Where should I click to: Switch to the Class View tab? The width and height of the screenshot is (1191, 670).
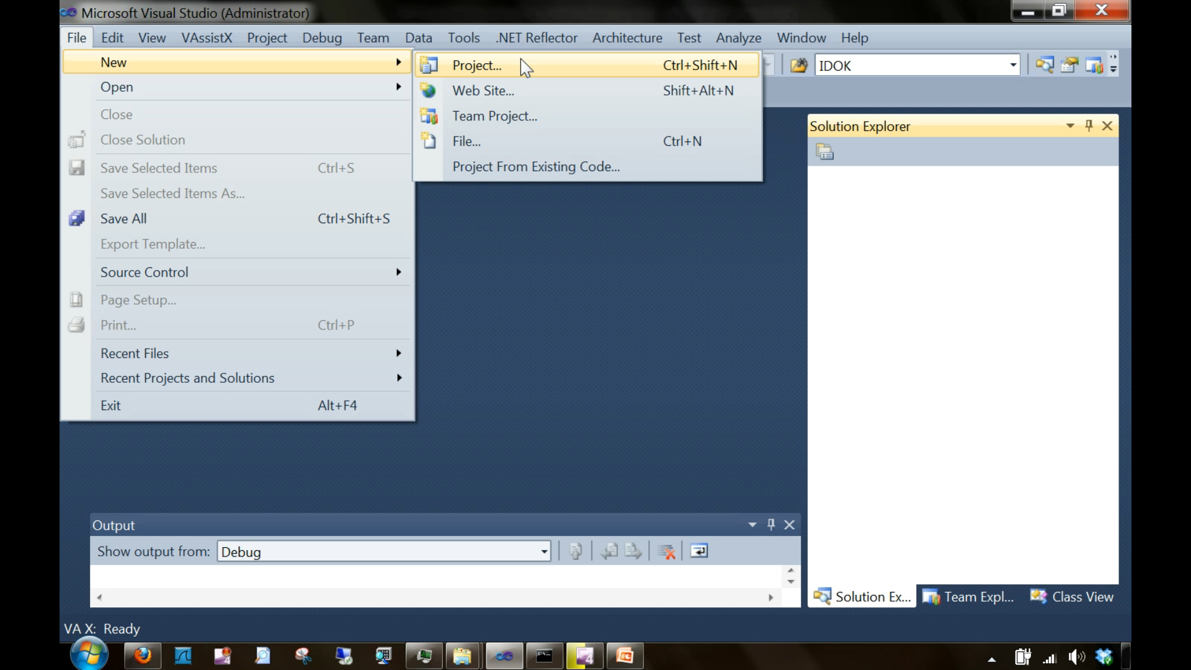(x=1082, y=596)
